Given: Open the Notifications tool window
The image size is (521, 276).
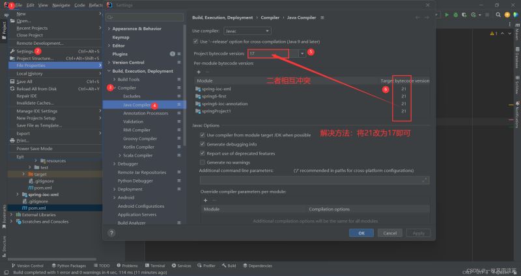Looking at the screenshot, I should pyautogui.click(x=517, y=114).
